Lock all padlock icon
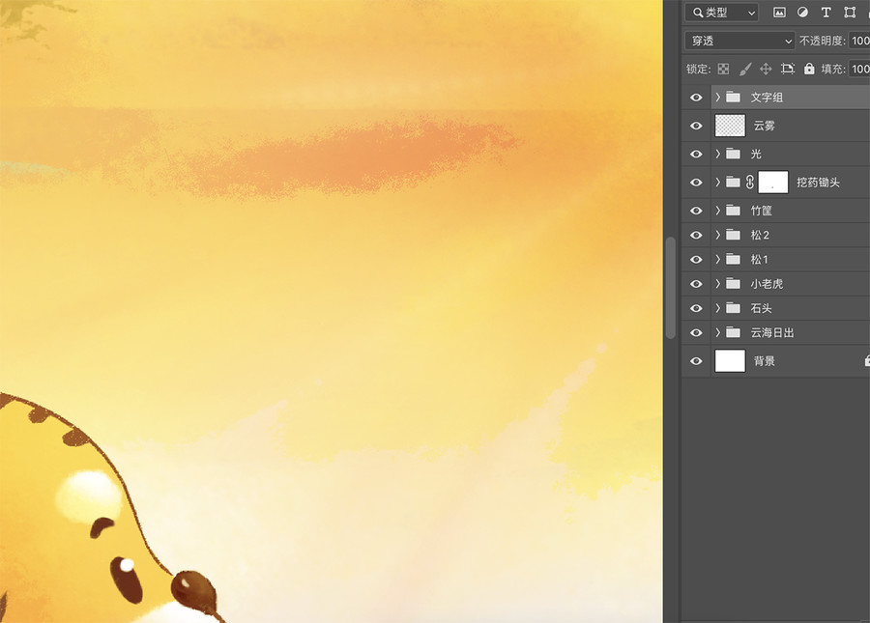Viewport: 870px width, 623px height. pos(809,69)
